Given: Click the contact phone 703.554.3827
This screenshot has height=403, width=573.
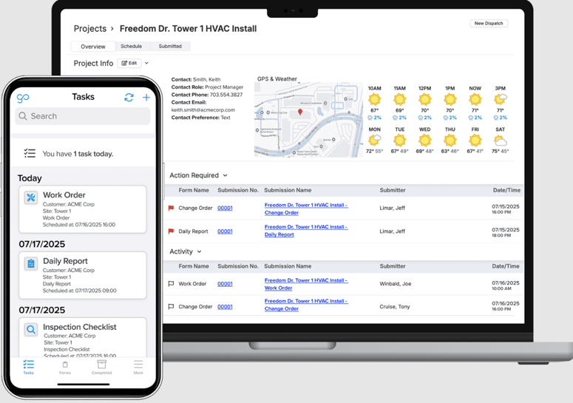Looking at the screenshot, I should [226, 95].
